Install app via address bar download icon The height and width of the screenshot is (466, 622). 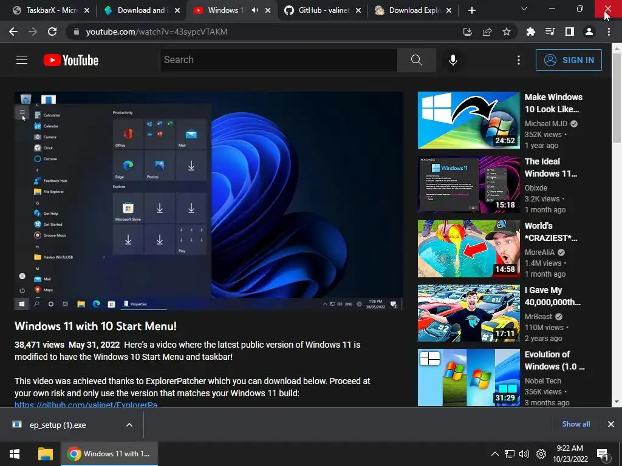(x=468, y=32)
